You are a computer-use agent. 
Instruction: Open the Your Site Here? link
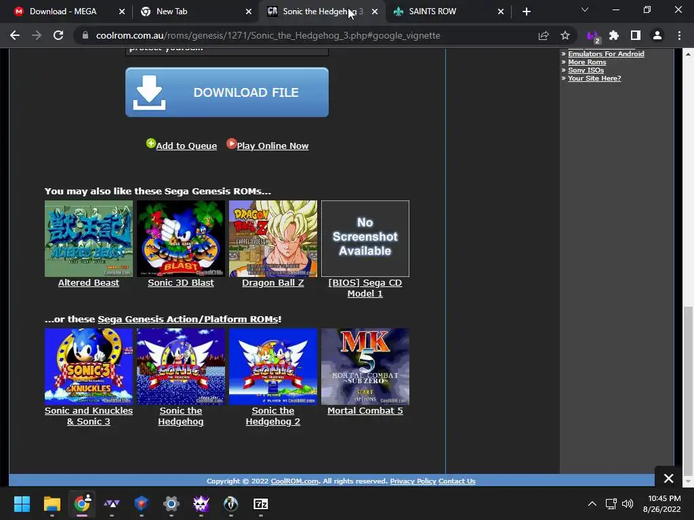point(594,79)
